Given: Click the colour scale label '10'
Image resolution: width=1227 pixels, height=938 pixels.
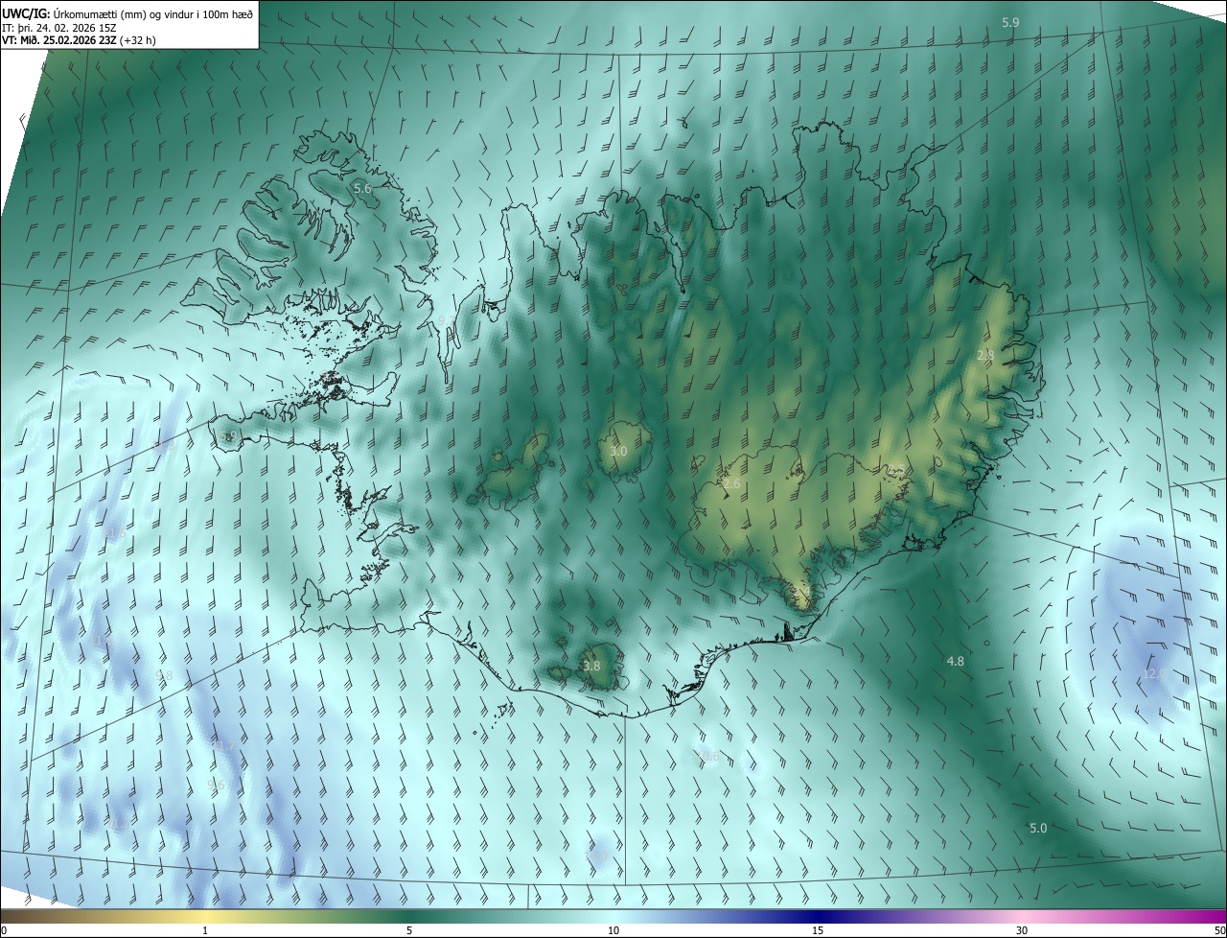Looking at the screenshot, I should coord(613,930).
